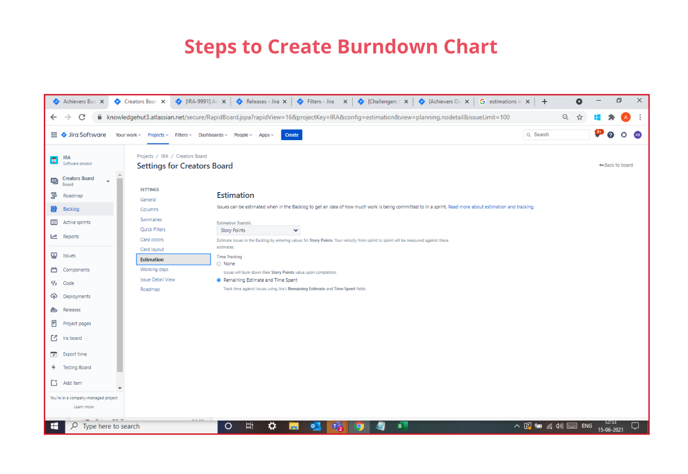Click the Create button
This screenshot has width=688, height=474.
[x=291, y=135]
